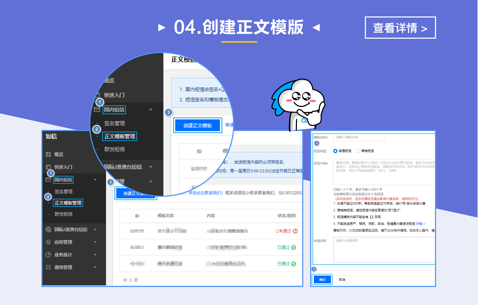Image resolution: width=478 pixels, height=305 pixels.
Task: Click 快速入门 in the magnified circle
Action: click(114, 95)
